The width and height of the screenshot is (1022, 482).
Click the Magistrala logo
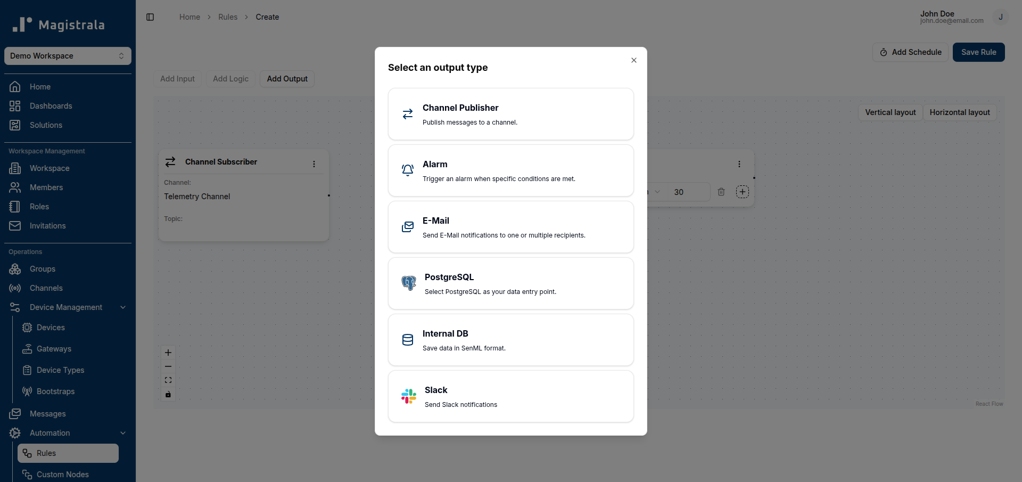tap(59, 24)
